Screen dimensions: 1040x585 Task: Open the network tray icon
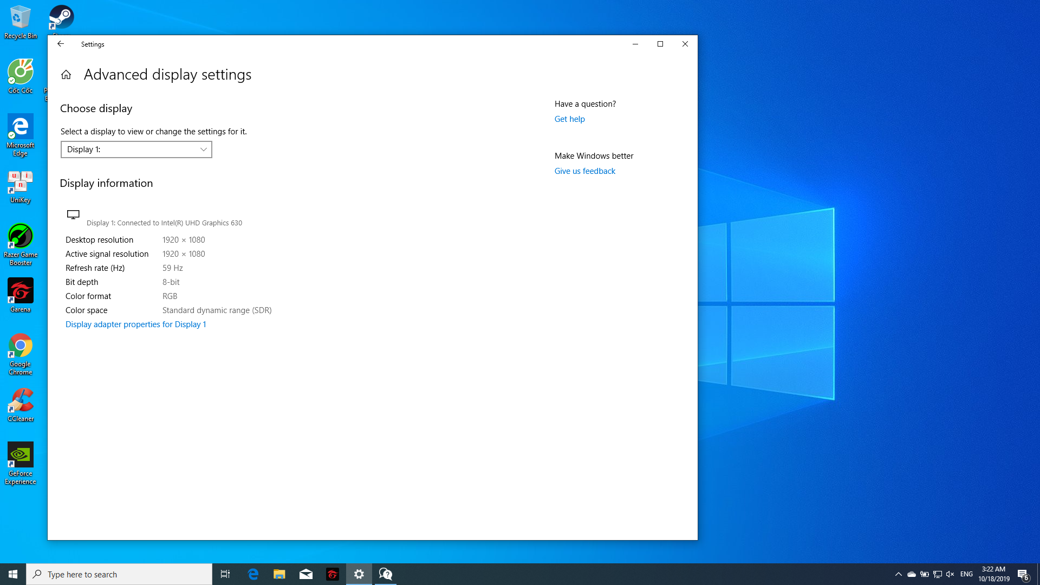pyautogui.click(x=938, y=574)
